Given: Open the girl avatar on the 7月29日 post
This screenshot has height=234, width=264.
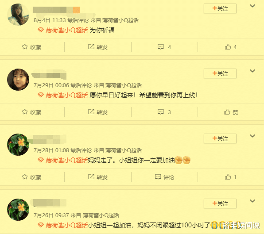Looking at the screenshot, I should tap(18, 80).
